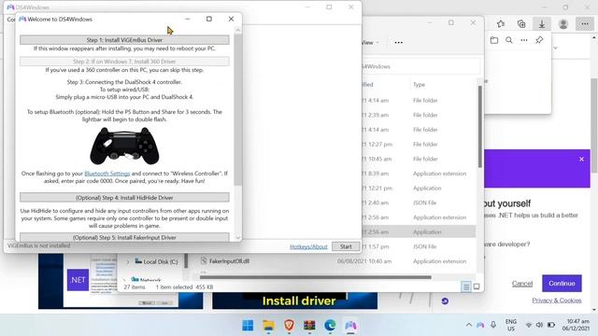Open Edge Downloads icon
This screenshot has width=598, height=336.
click(542, 24)
